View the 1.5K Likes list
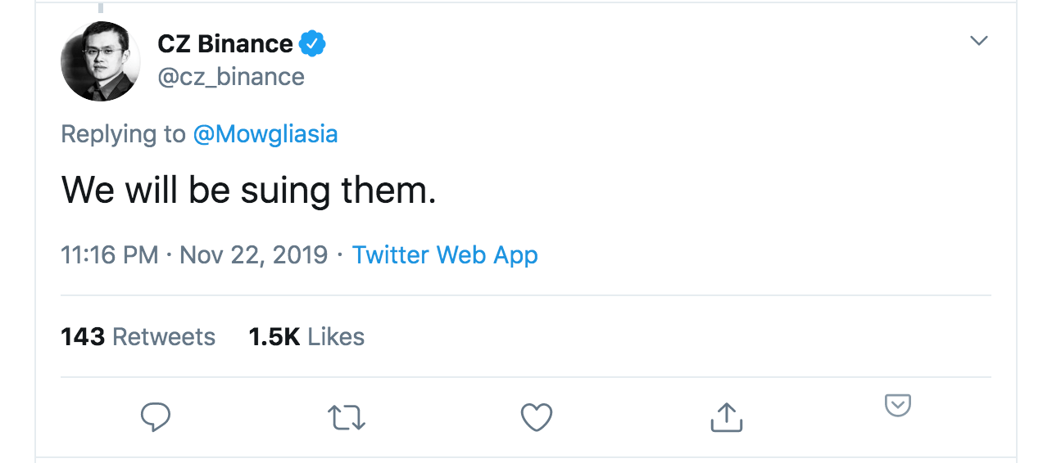Image resolution: width=1052 pixels, height=463 pixels. click(306, 337)
